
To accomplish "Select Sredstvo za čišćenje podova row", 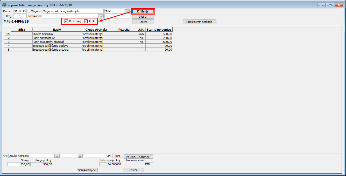I will pos(88,46).
